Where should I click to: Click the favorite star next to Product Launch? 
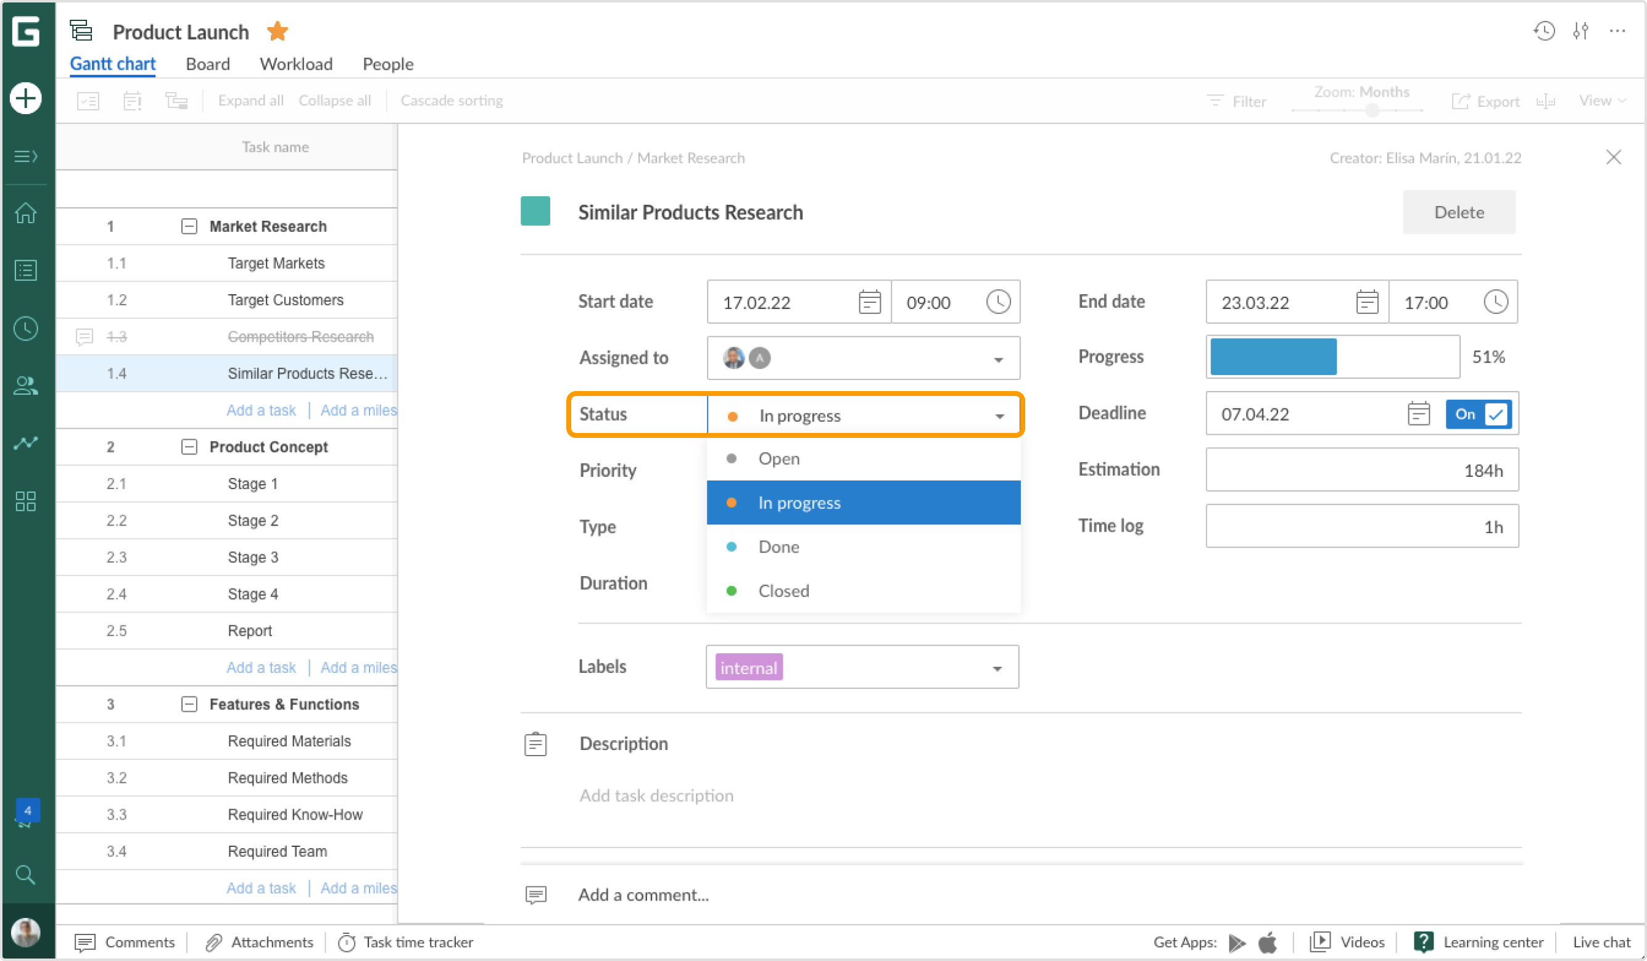coord(277,31)
